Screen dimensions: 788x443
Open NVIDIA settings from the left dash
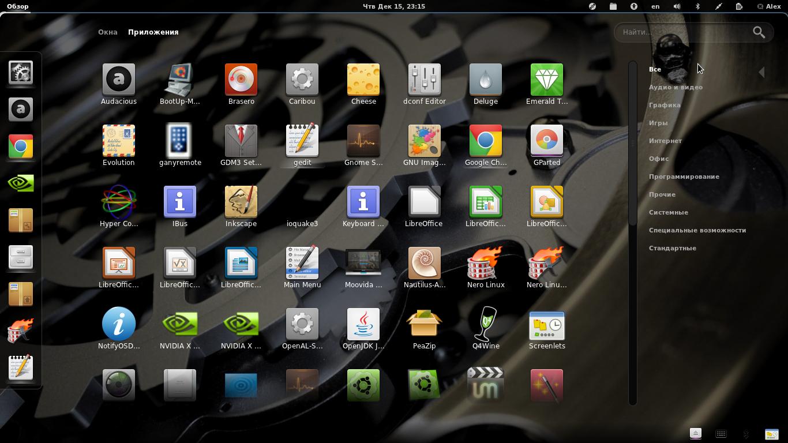click(x=21, y=183)
